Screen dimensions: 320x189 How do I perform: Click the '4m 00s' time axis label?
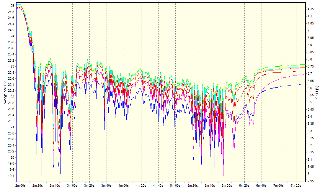click(124, 186)
